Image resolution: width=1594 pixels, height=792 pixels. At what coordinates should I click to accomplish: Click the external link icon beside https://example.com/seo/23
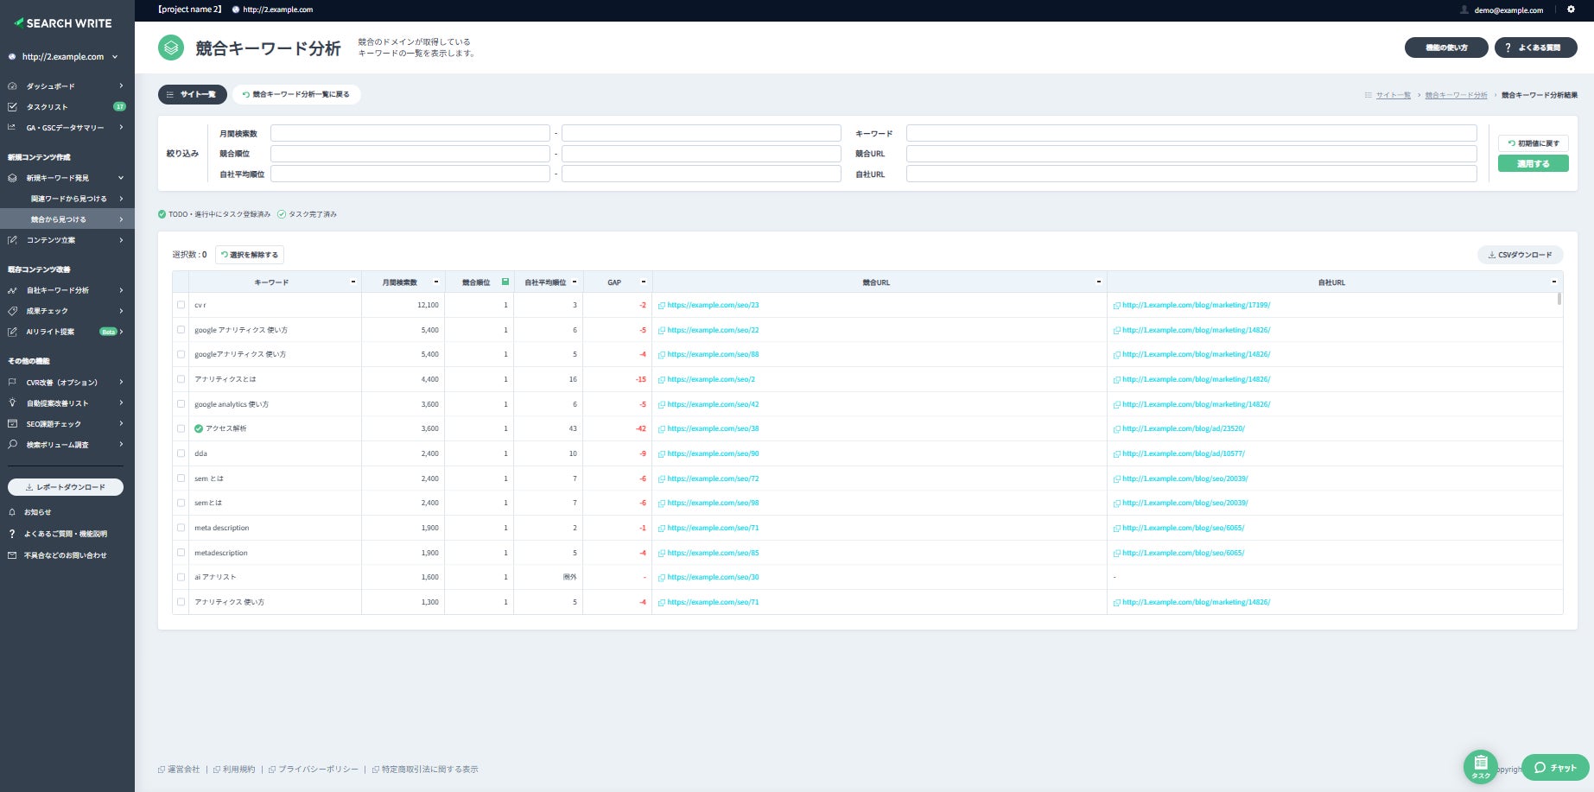point(662,306)
